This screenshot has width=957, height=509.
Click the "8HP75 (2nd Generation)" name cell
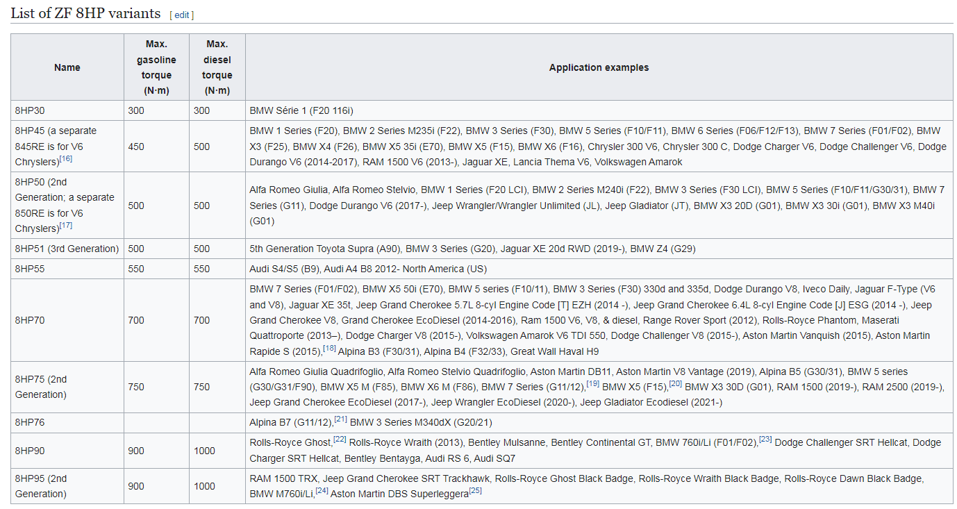(x=67, y=387)
